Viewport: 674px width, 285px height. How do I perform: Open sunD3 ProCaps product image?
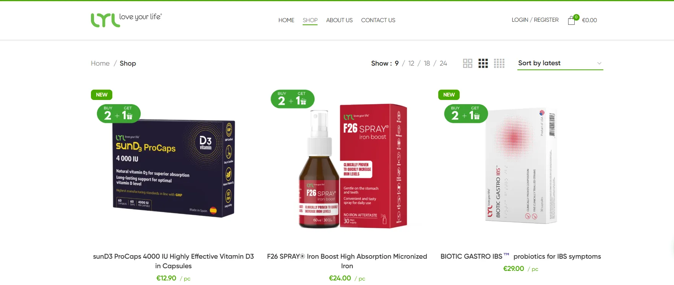[x=173, y=168]
